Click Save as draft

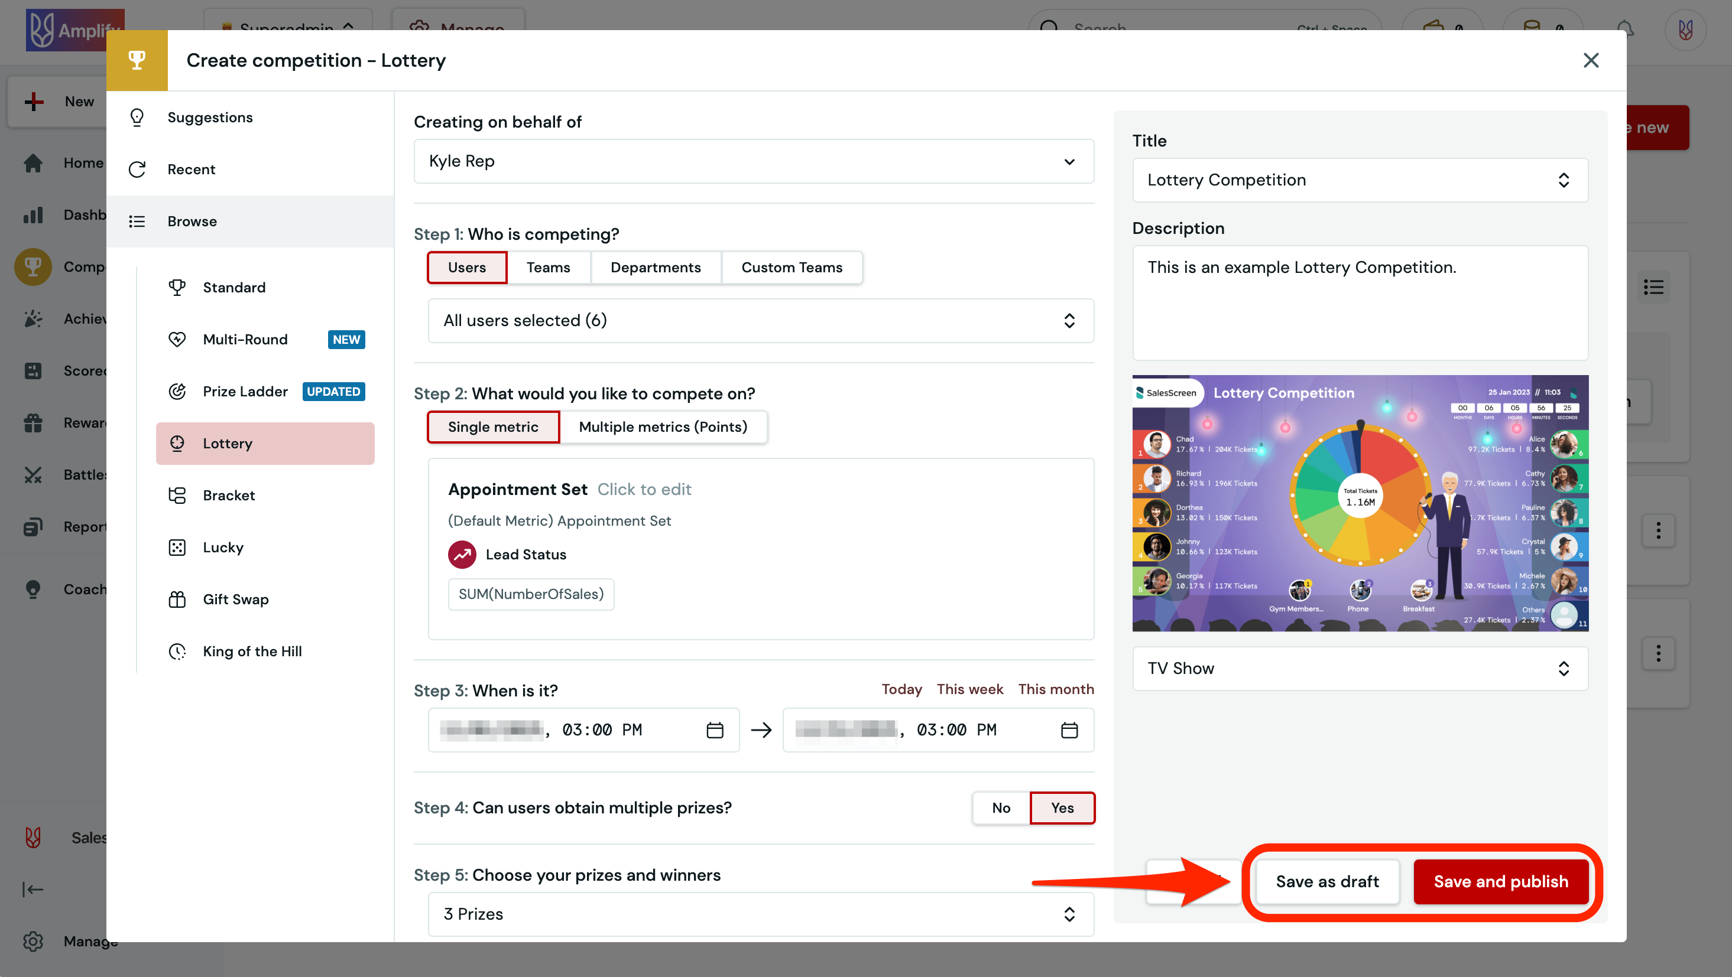click(1327, 881)
